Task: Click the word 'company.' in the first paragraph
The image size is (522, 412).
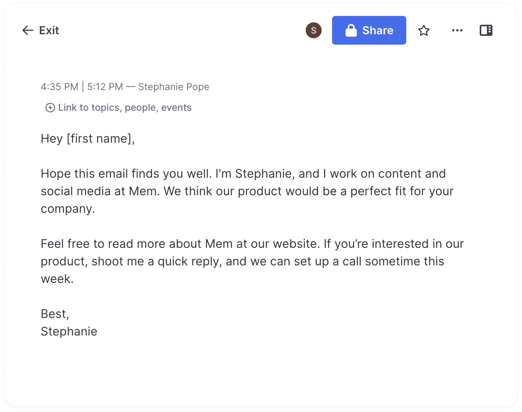Action: point(68,209)
